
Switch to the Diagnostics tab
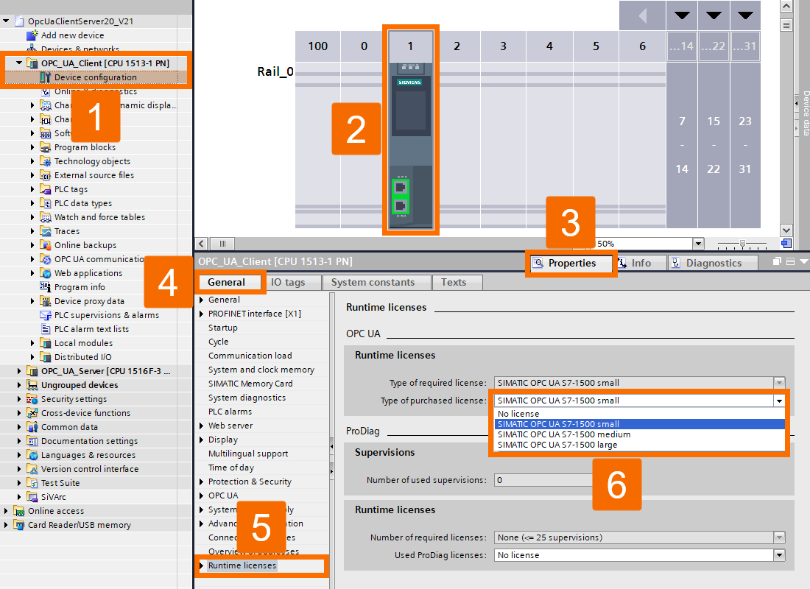pyautogui.click(x=714, y=263)
